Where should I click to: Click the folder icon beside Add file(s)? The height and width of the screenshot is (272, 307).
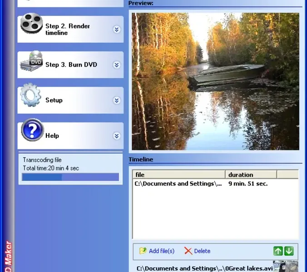pyautogui.click(x=143, y=251)
